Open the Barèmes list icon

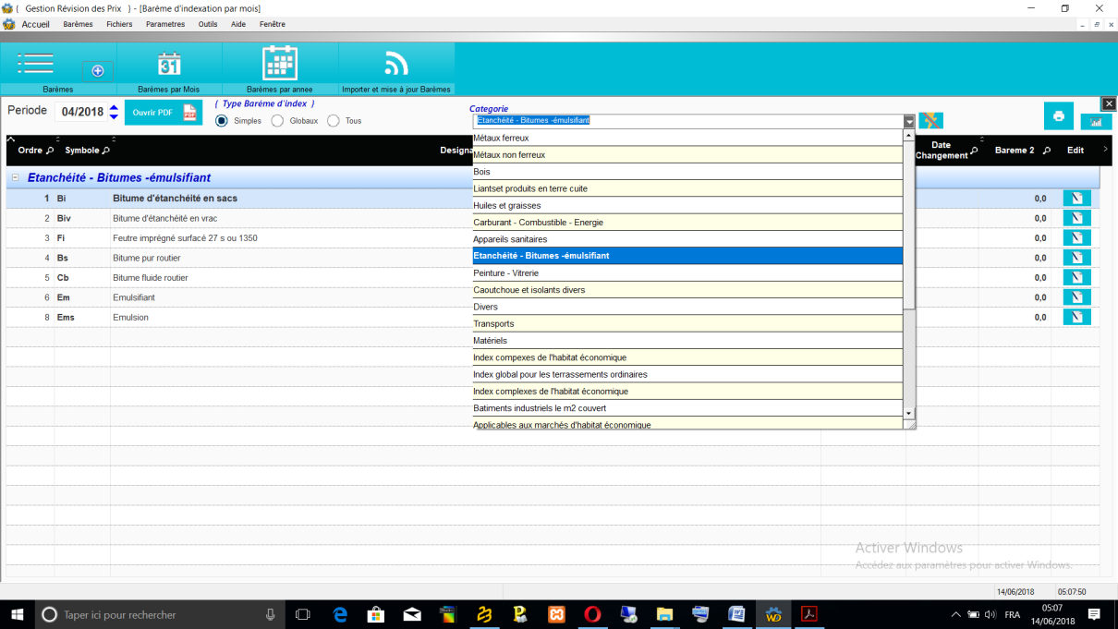pyautogui.click(x=35, y=64)
